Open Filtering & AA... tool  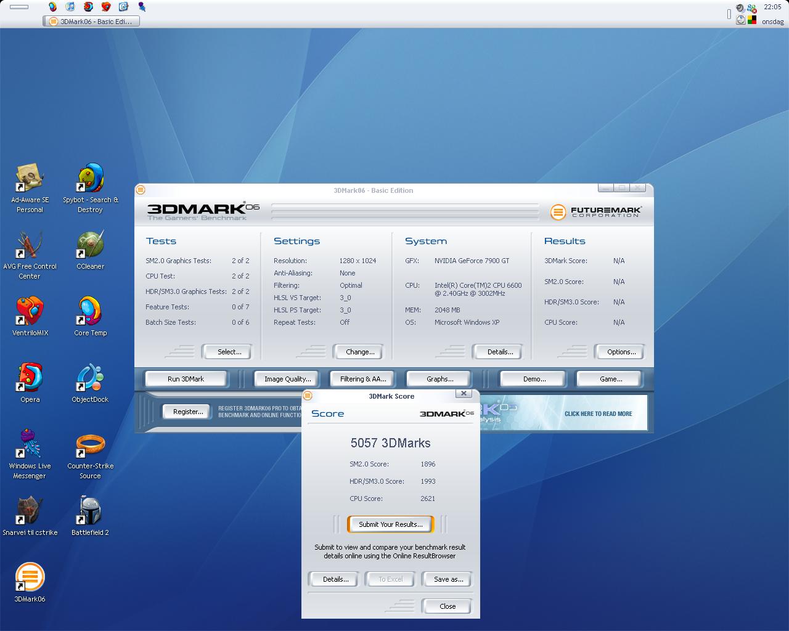click(x=362, y=379)
